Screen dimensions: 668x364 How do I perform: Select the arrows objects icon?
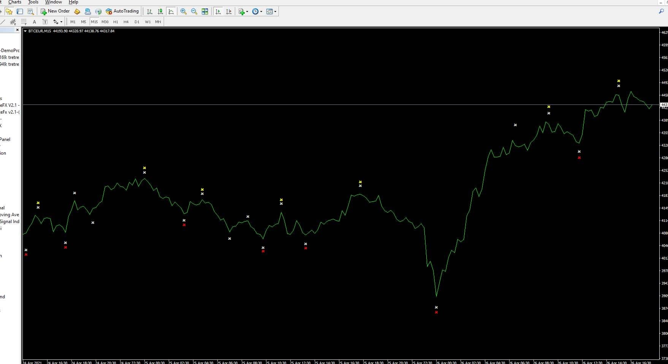pyautogui.click(x=55, y=22)
